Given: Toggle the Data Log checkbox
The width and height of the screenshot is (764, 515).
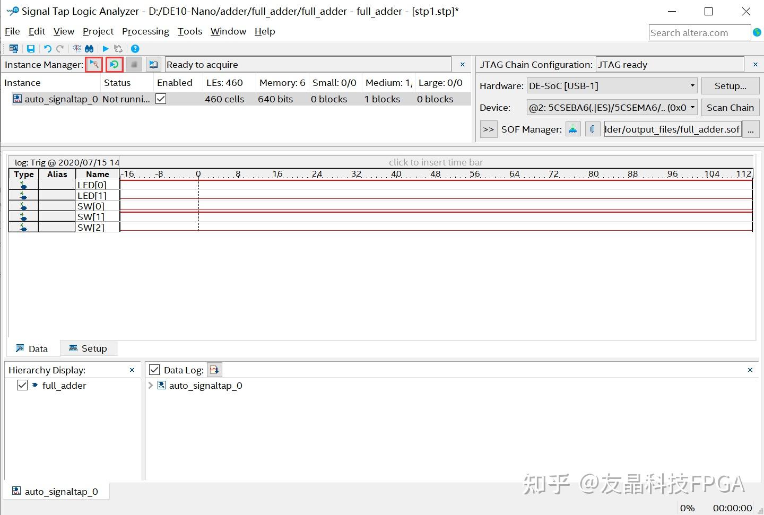Looking at the screenshot, I should pyautogui.click(x=154, y=369).
